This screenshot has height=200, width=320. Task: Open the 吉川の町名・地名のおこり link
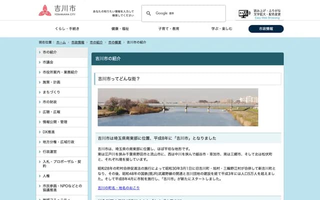click(119, 188)
